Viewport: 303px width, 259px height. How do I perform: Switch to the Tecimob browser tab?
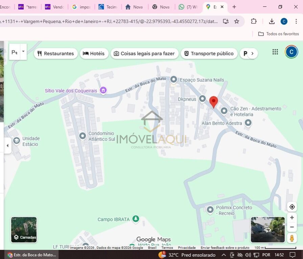pos(108,7)
